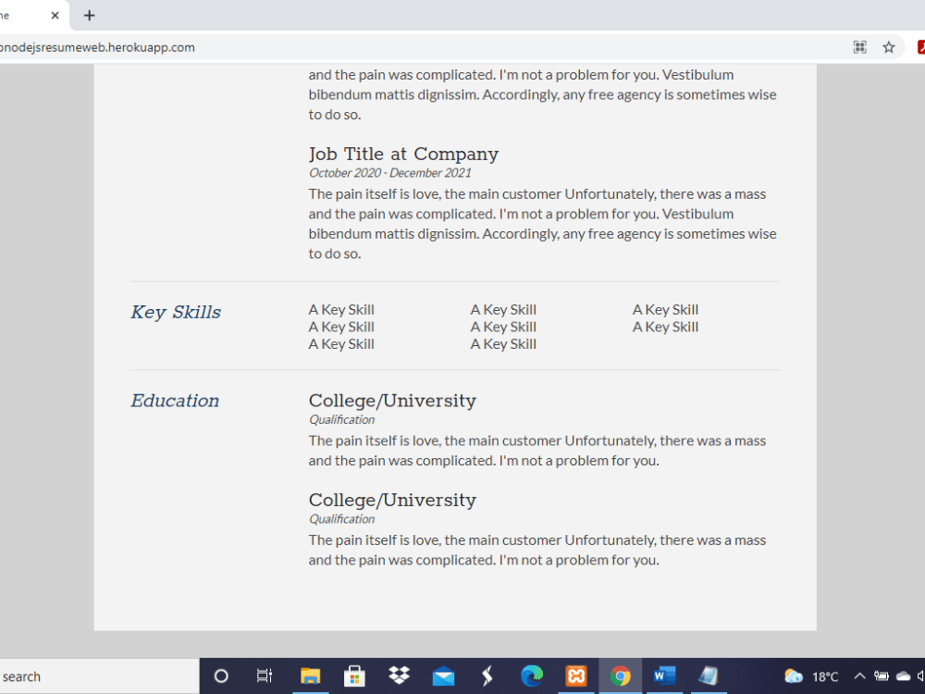This screenshot has width=925, height=694.
Task: Click the date range October 2020 - December 2021
Action: pyautogui.click(x=390, y=173)
